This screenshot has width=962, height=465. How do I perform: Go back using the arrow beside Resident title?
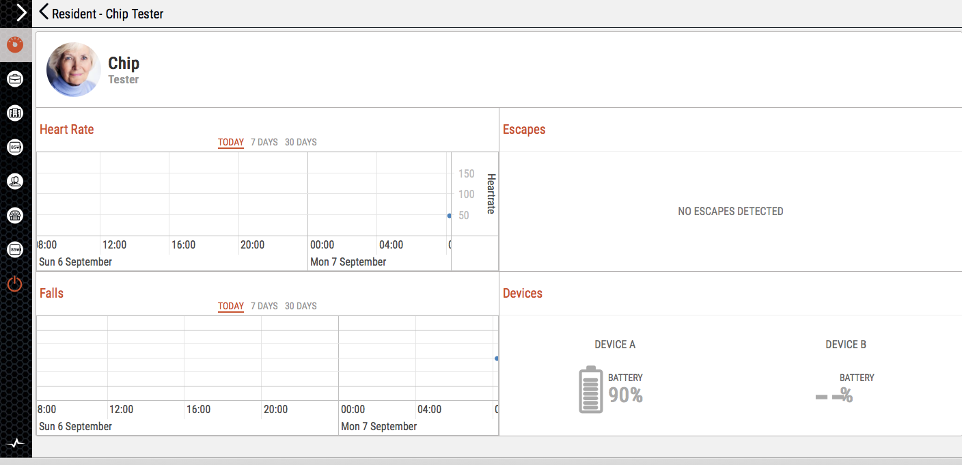coord(44,12)
